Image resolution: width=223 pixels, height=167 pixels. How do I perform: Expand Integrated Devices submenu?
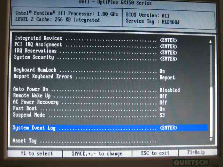click(x=168, y=39)
